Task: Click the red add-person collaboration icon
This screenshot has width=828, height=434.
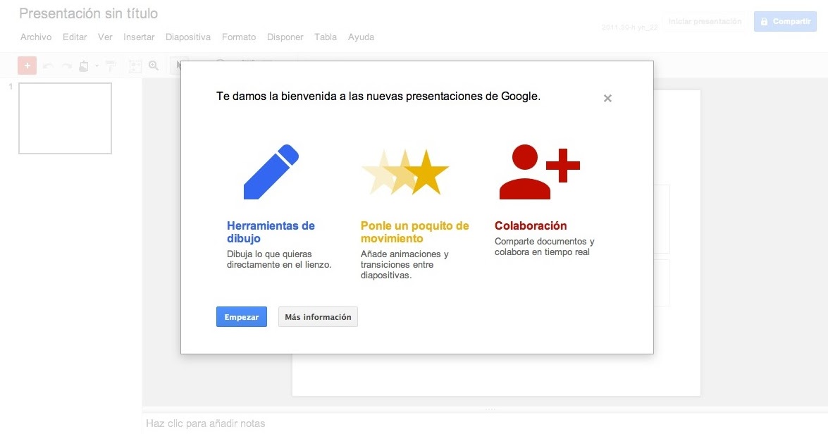Action: [539, 172]
